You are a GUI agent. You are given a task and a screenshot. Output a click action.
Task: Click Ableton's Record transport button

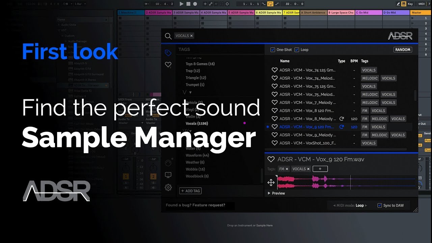pos(195,4)
